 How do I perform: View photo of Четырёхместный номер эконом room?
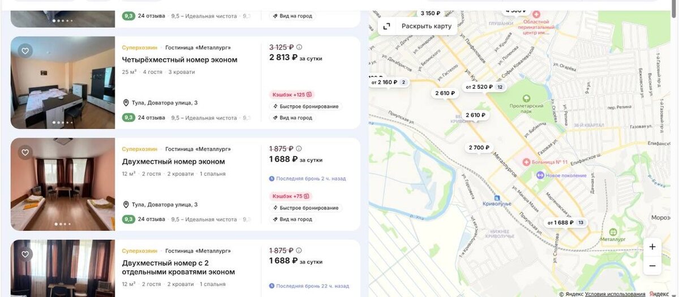[63, 83]
